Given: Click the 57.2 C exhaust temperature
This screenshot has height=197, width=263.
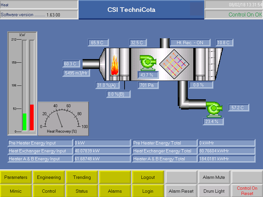Looking at the screenshot, I should click(239, 108).
